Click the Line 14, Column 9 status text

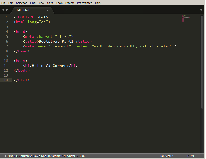coord(20,156)
